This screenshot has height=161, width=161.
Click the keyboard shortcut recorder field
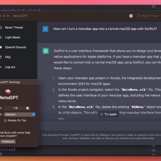tap(15, 108)
